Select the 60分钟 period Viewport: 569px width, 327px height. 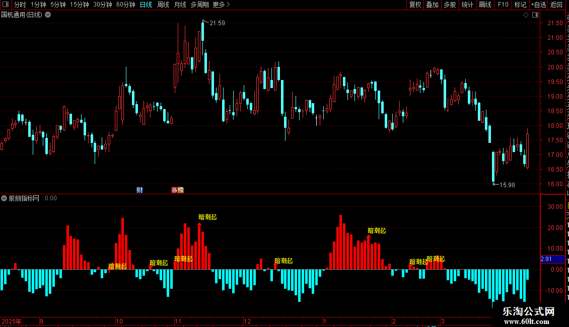tap(126, 5)
